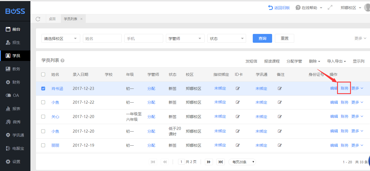Edit 备注 icon in 肖书涵 row
Image resolution: width=370 pixels, height=171 pixels.
pyautogui.click(x=280, y=89)
